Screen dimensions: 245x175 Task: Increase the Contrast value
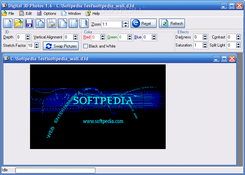238,36
